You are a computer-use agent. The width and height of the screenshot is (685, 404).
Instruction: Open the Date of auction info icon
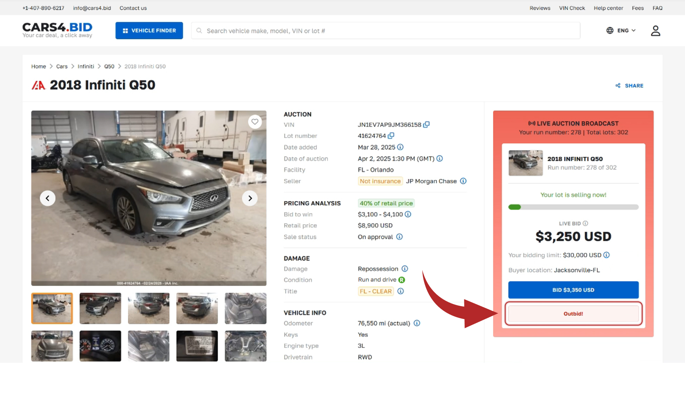click(440, 158)
